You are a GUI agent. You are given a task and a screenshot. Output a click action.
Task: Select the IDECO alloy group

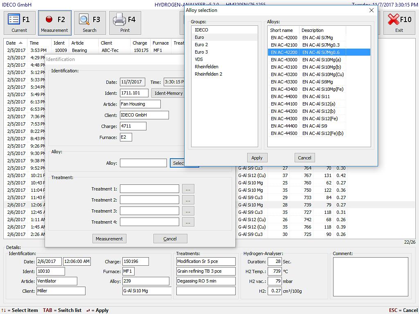[x=201, y=30]
